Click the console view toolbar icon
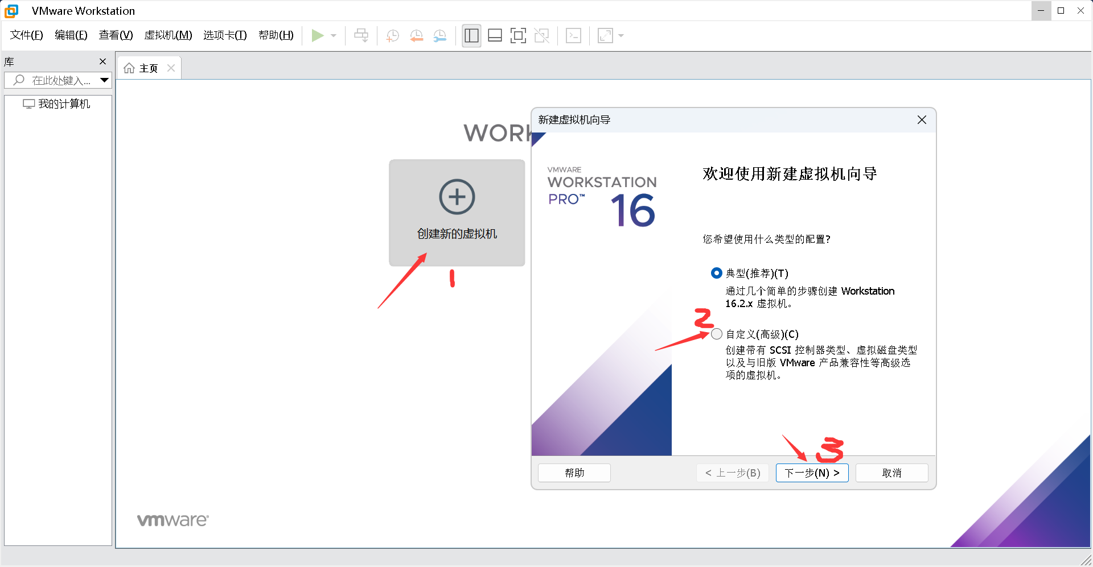The height and width of the screenshot is (567, 1093). pyautogui.click(x=573, y=36)
